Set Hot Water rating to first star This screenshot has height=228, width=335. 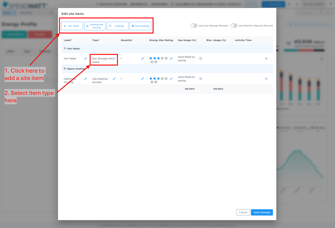pos(151,58)
